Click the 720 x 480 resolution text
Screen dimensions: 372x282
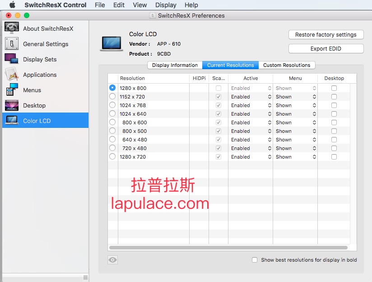tap(135, 148)
